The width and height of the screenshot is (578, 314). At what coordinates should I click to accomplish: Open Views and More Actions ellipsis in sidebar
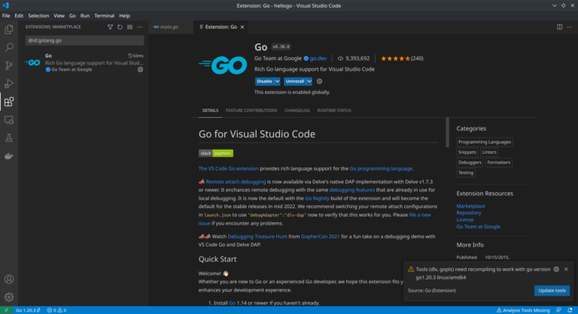pos(140,27)
